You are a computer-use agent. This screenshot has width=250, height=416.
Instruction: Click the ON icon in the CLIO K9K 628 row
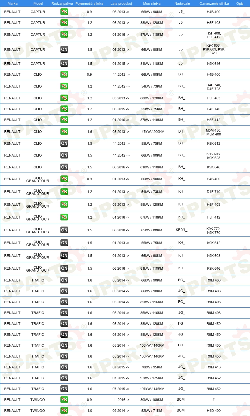64,155
